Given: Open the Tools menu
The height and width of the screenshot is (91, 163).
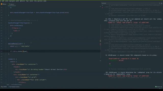Looking at the screenshot, I should point(31,1).
